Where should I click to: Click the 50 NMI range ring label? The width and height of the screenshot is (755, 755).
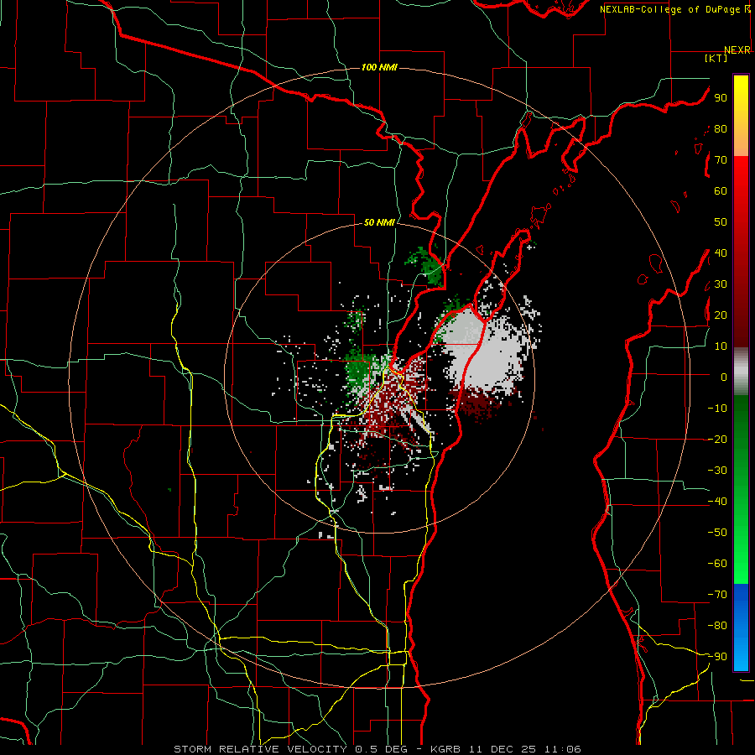click(x=379, y=222)
